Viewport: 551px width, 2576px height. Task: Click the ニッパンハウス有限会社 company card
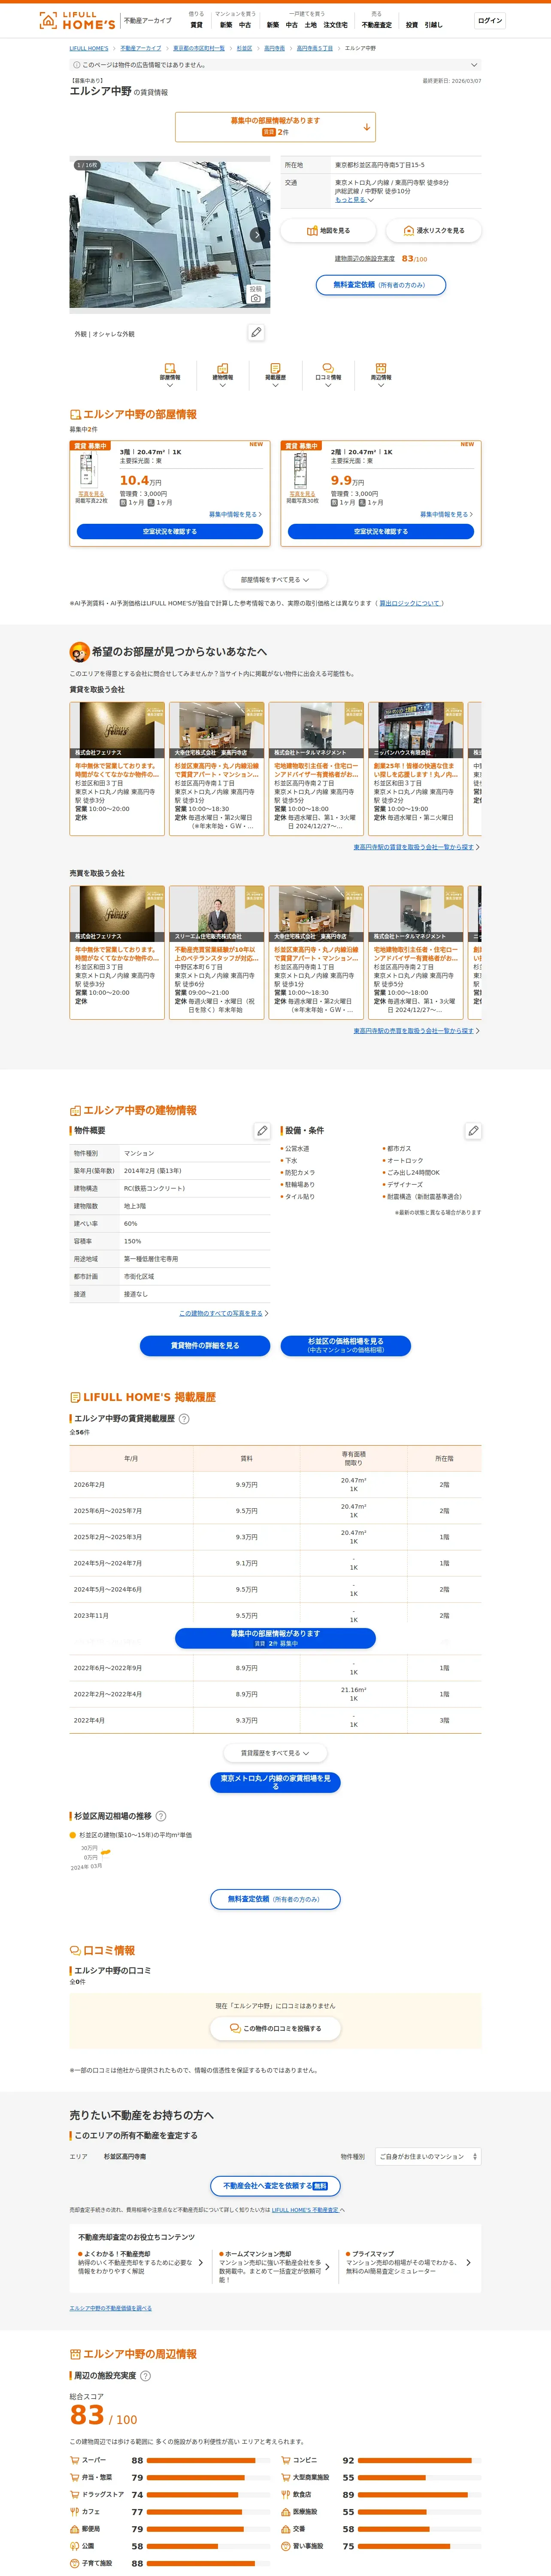pos(415,769)
